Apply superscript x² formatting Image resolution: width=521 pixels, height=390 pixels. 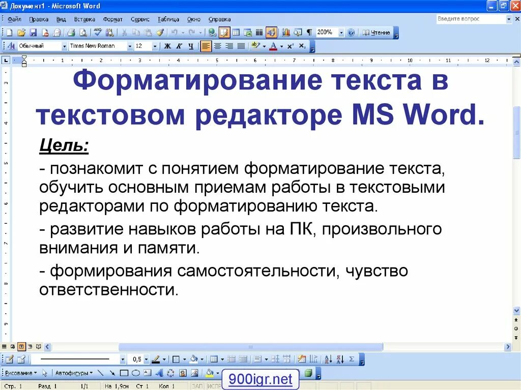[x=290, y=46]
